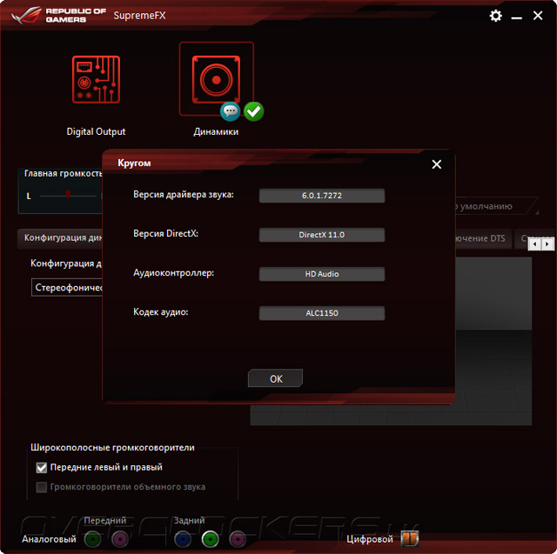Toggle Громкоговорители объемного звука checkbox
This screenshot has width=557, height=554.
tap(42, 487)
